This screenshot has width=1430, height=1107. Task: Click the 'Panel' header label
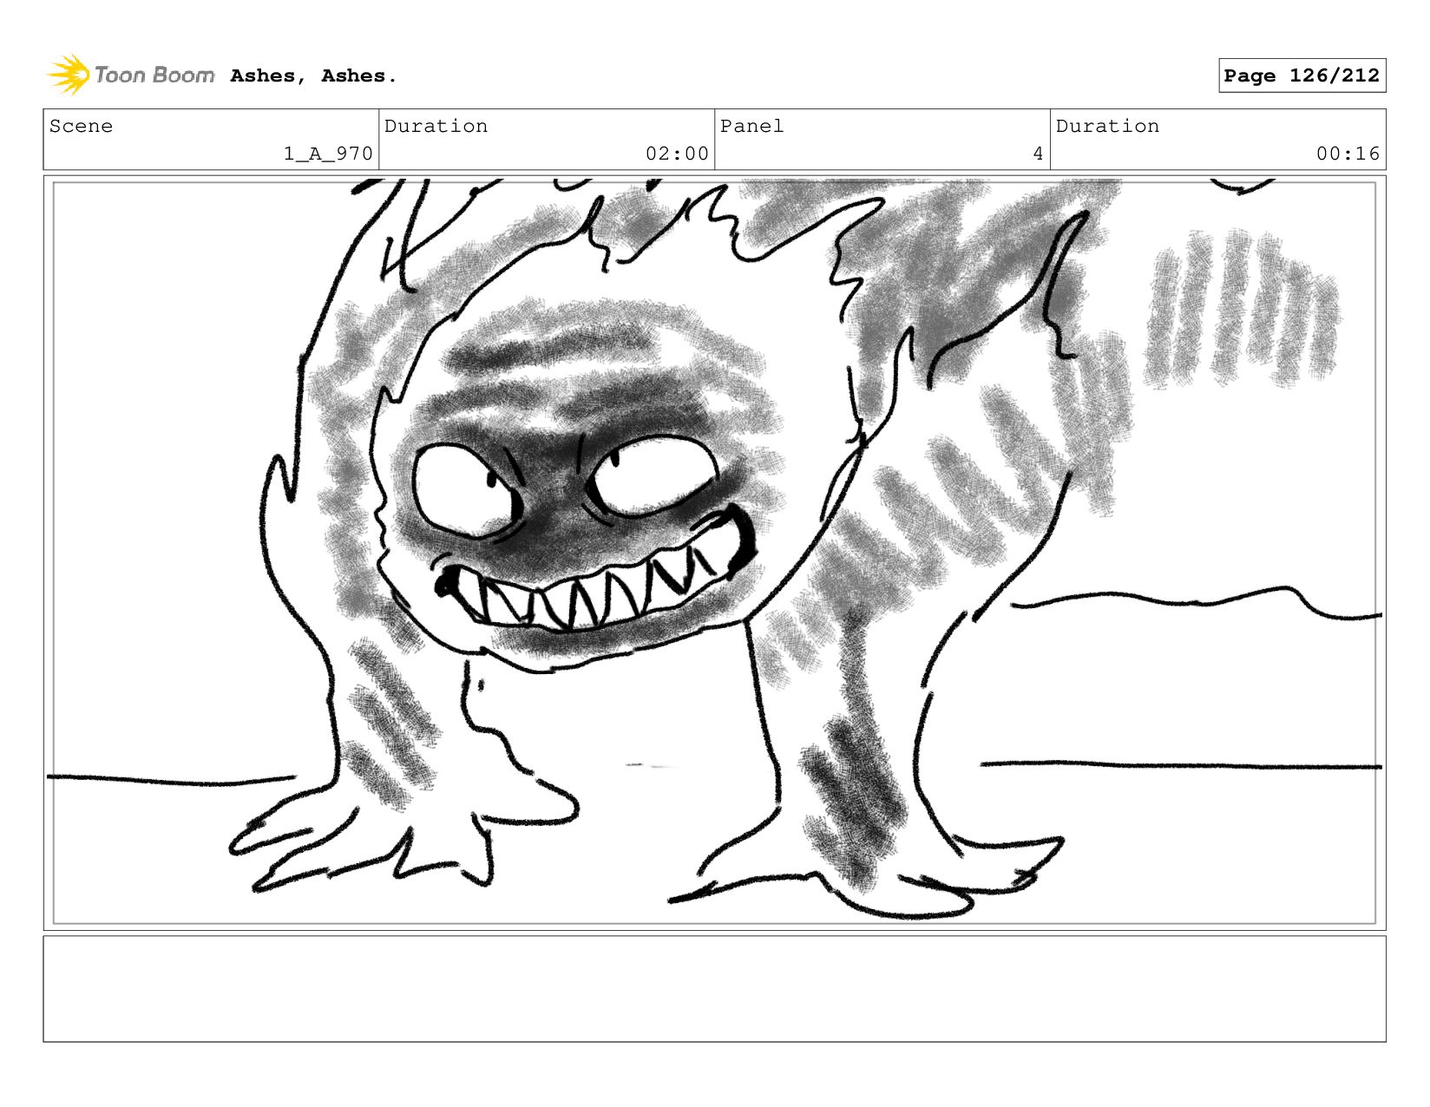(751, 126)
